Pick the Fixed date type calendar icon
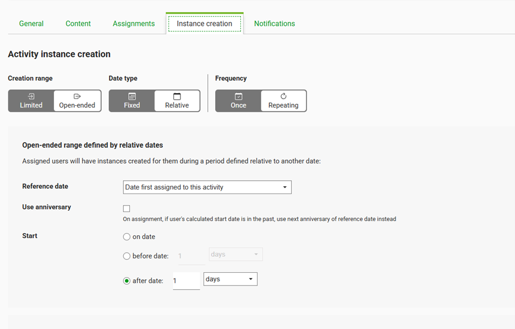515x329 pixels. [132, 96]
